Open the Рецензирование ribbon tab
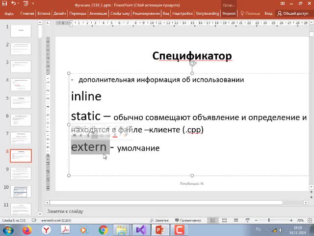This screenshot has width=314, height=236. 146,13
